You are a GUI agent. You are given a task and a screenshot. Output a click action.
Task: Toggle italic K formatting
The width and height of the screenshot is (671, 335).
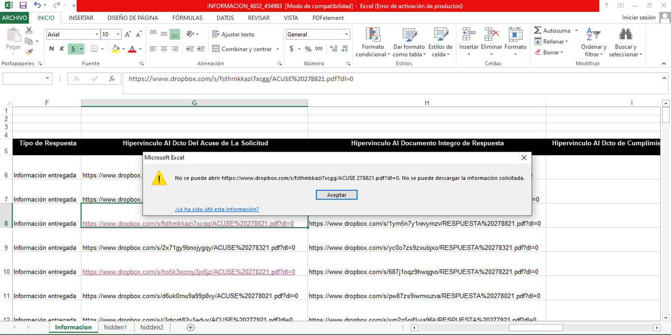point(62,49)
